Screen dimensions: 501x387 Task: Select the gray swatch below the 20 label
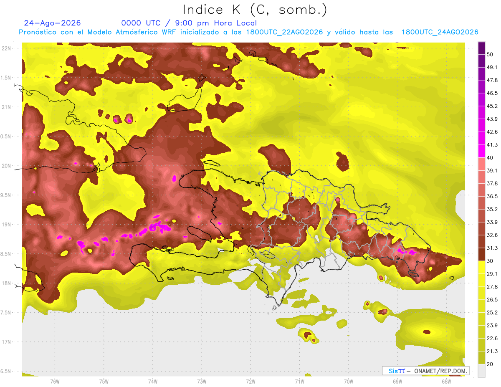click(482, 371)
